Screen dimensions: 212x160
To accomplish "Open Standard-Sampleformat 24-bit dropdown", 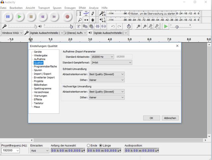I will [x=111, y=62].
